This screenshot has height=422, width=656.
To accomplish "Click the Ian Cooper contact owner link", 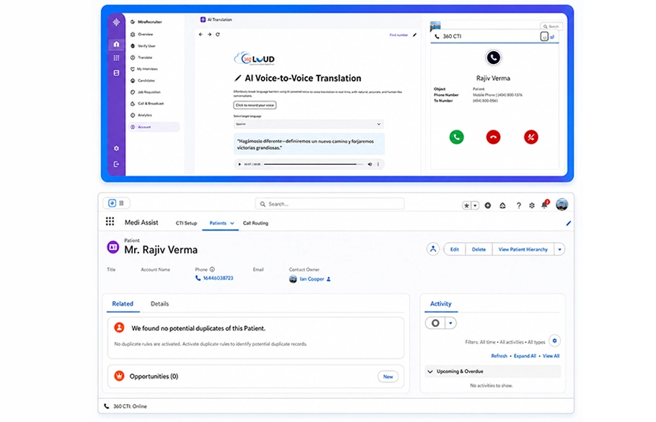I will 311,279.
